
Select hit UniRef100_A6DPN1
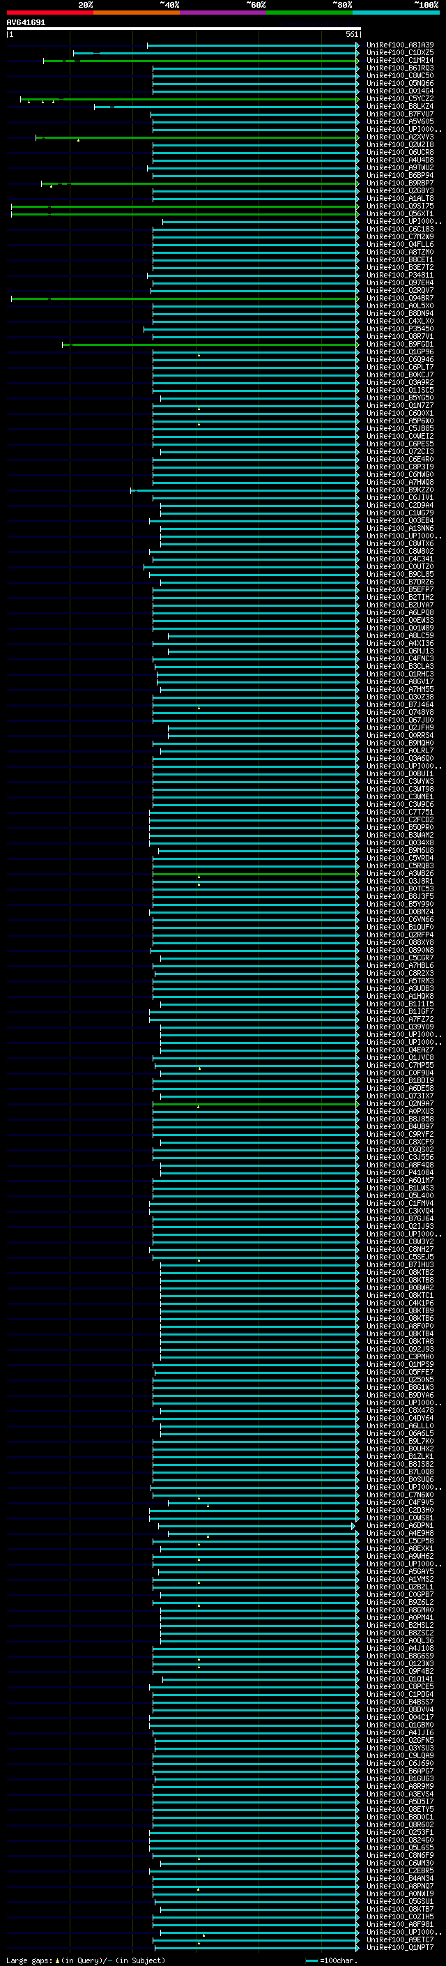point(399,1526)
